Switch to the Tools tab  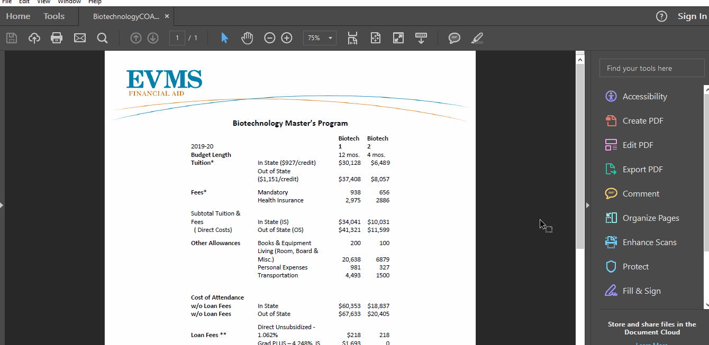[53, 16]
